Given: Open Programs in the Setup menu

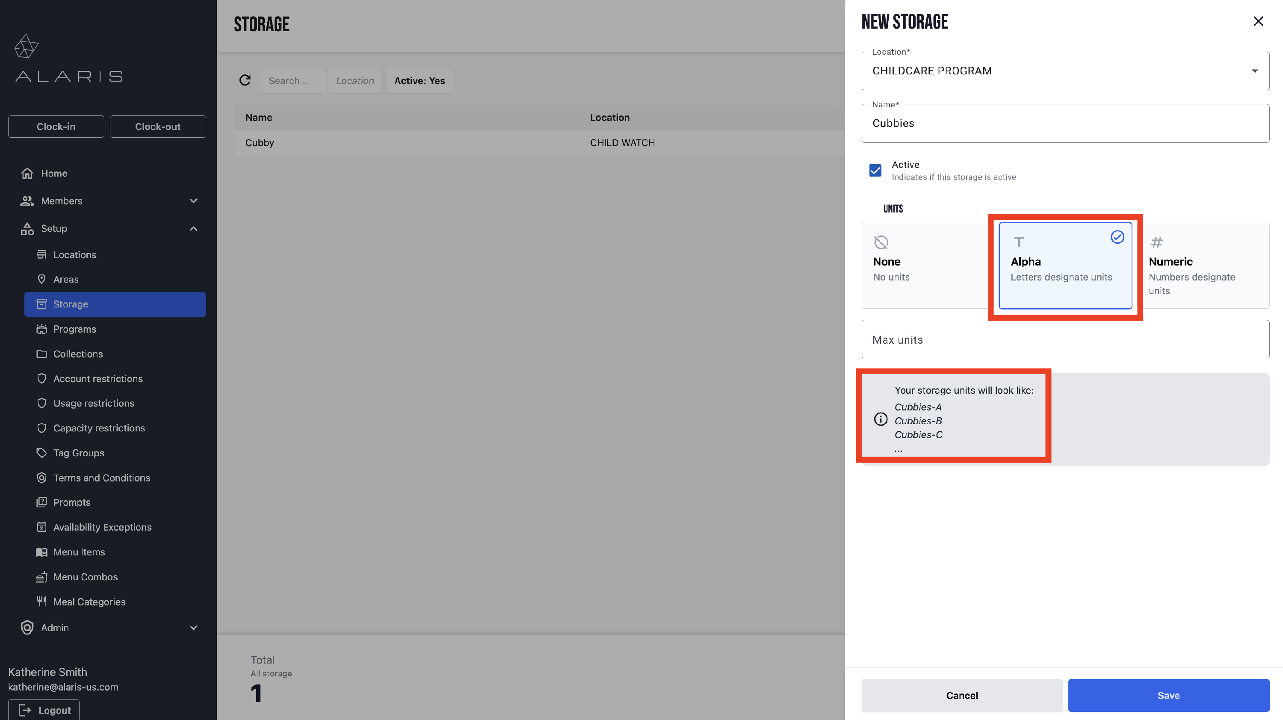Looking at the screenshot, I should coord(75,329).
